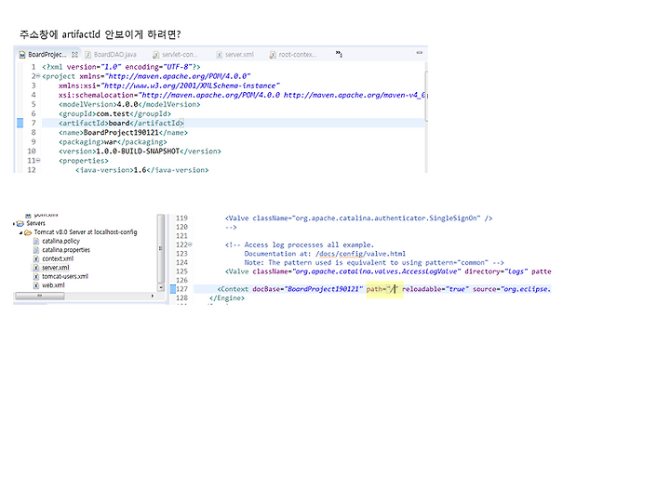Close the BoardProjec... editor tab
This screenshot has width=670, height=502.
click(x=74, y=55)
